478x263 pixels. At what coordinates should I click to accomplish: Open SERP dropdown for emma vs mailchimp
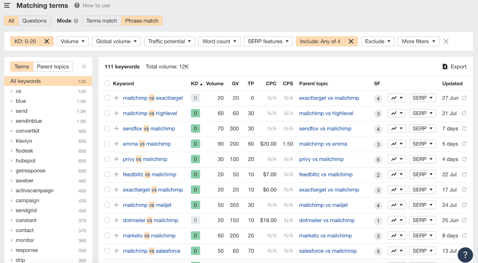click(422, 144)
